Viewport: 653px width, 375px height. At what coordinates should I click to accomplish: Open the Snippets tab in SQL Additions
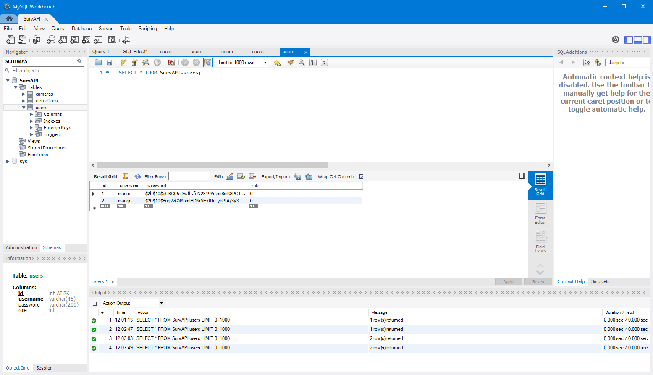click(600, 281)
